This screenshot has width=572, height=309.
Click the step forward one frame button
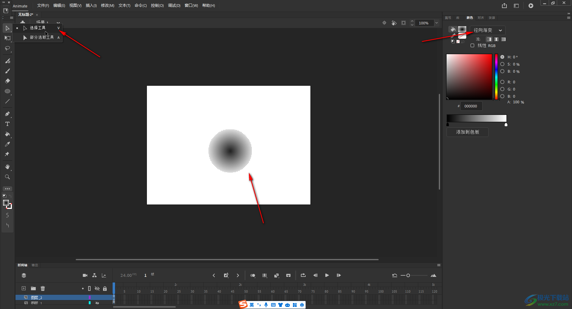[x=339, y=275]
